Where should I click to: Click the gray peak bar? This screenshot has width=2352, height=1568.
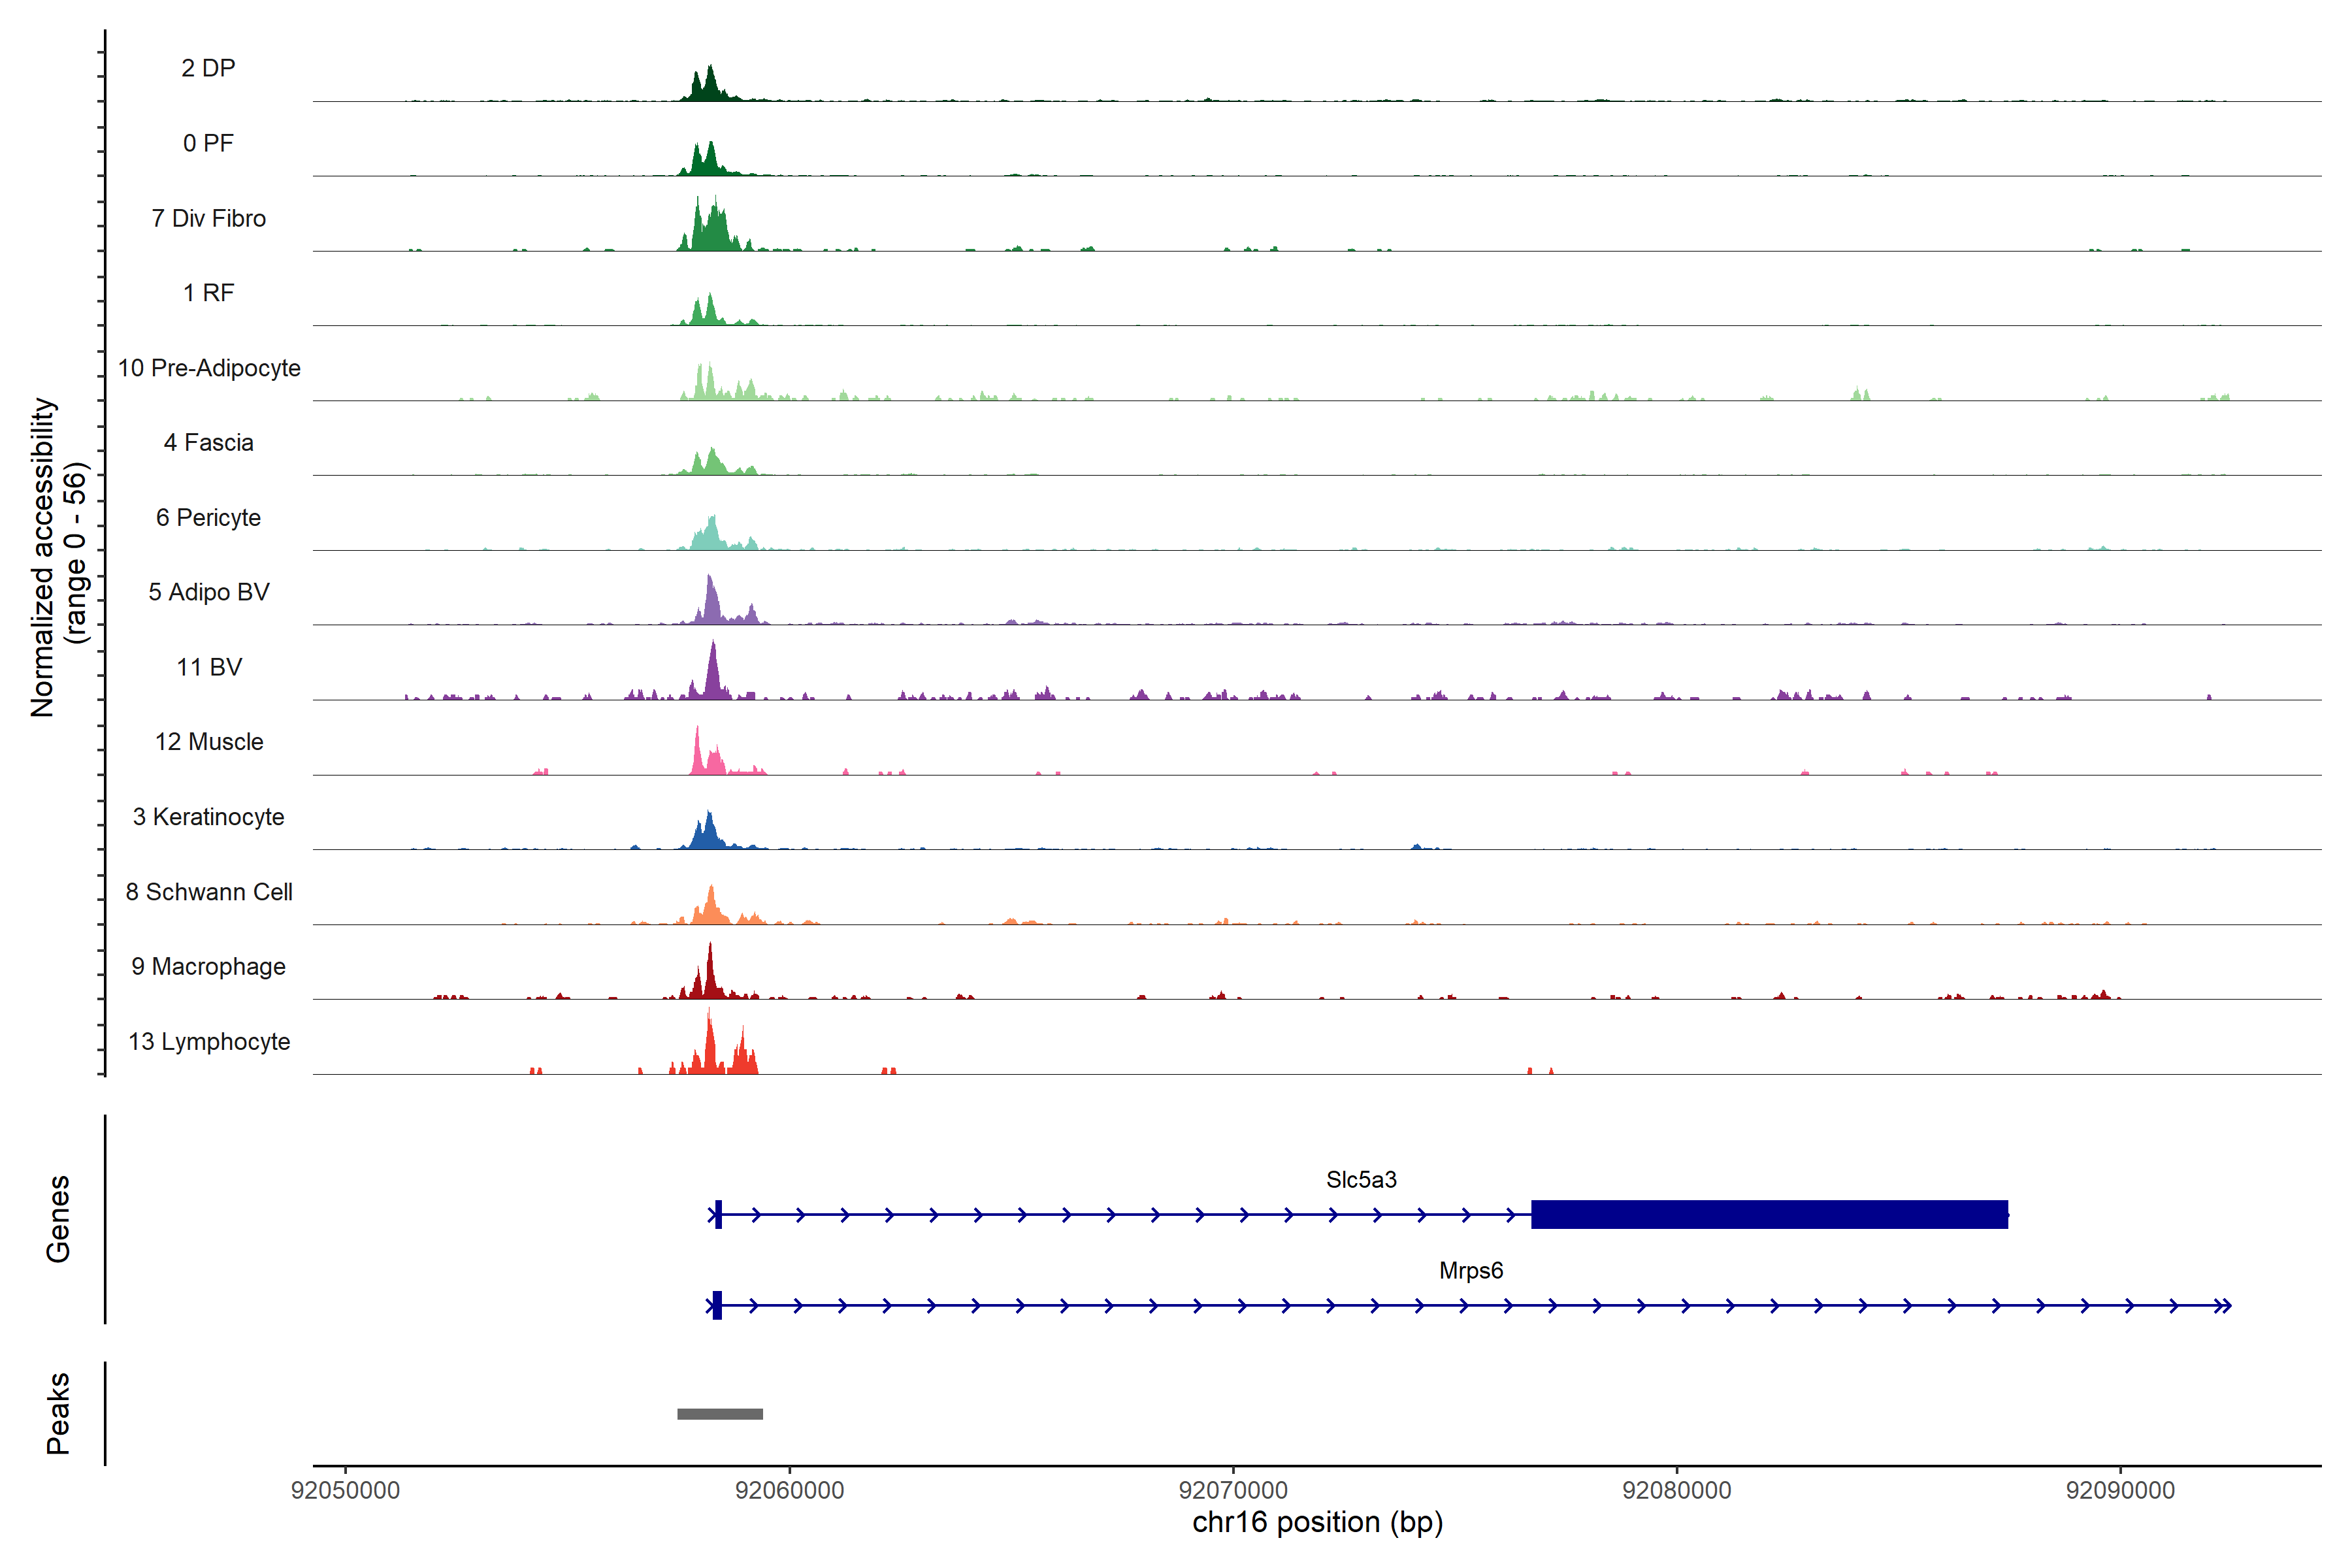point(719,1414)
